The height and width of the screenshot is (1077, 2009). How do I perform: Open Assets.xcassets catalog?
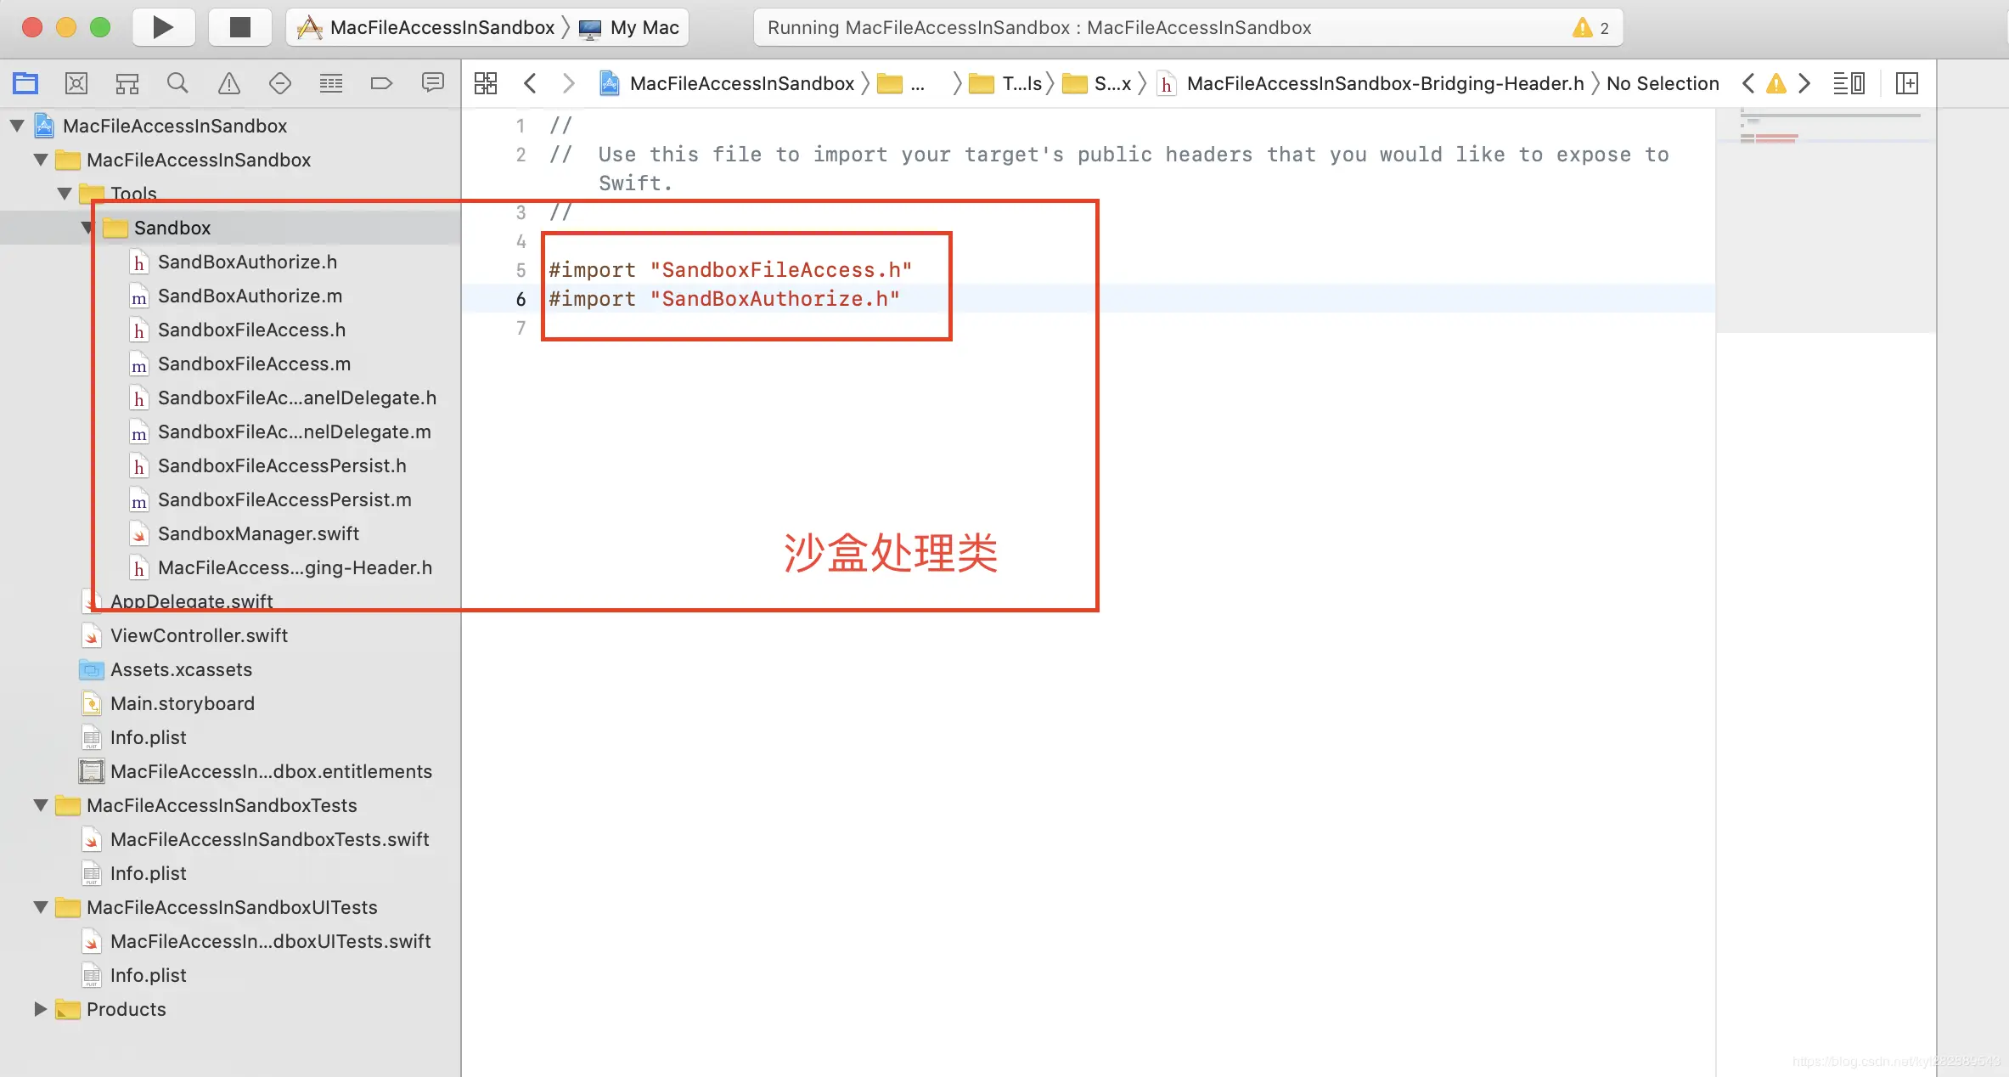pos(181,669)
